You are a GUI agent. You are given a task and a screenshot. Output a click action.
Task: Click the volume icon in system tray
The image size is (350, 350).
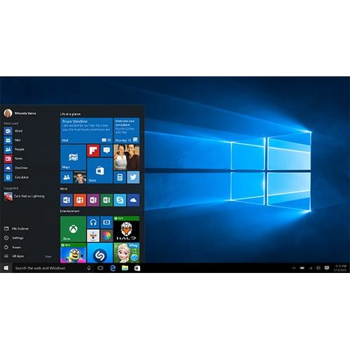click(x=318, y=268)
